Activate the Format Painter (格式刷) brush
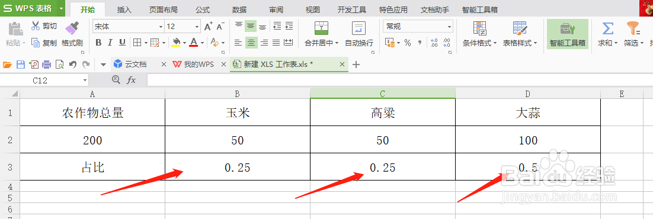The height and width of the screenshot is (219, 653). tap(72, 34)
